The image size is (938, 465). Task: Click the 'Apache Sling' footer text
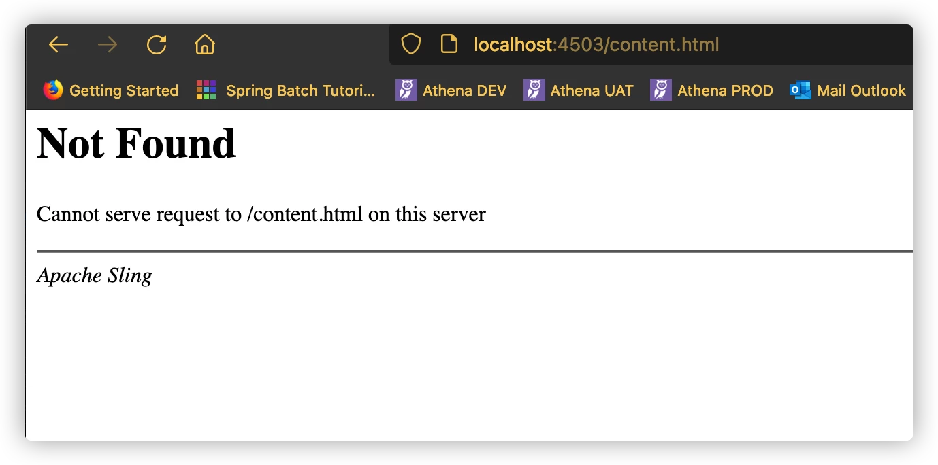95,275
